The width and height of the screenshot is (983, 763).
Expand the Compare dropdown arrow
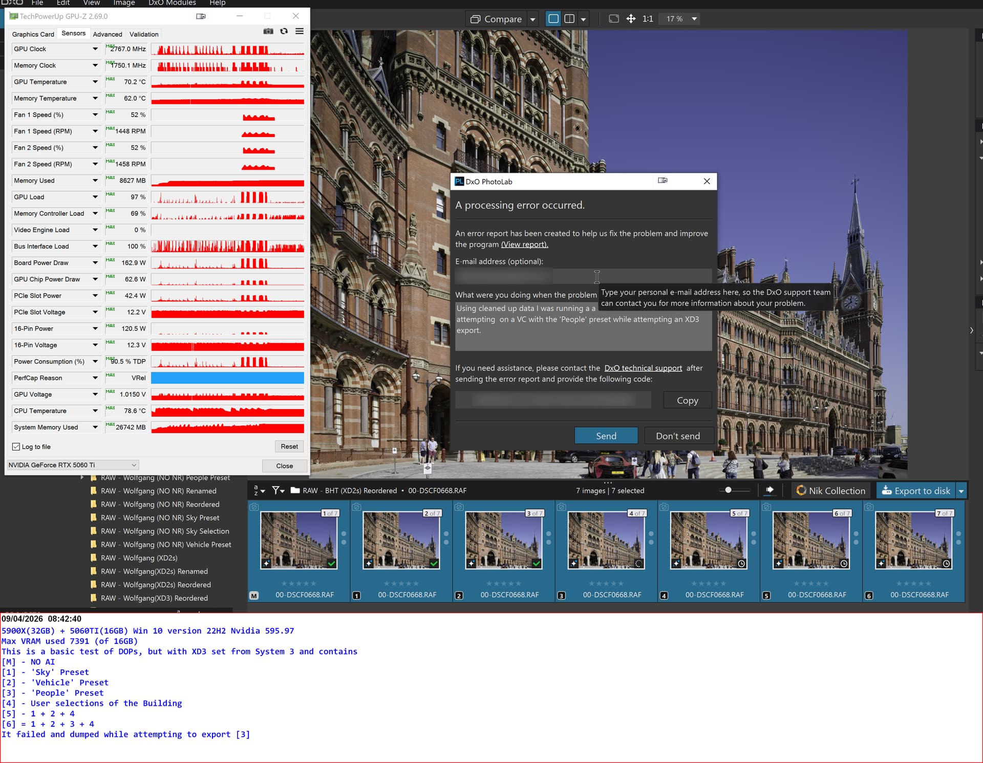pyautogui.click(x=532, y=19)
